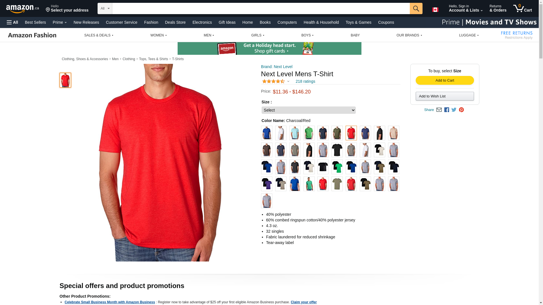Share product on Pinterest icon
543x305 pixels.
click(x=461, y=110)
